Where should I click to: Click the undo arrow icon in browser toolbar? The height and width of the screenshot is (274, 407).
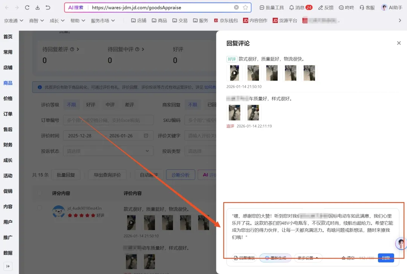click(48, 8)
